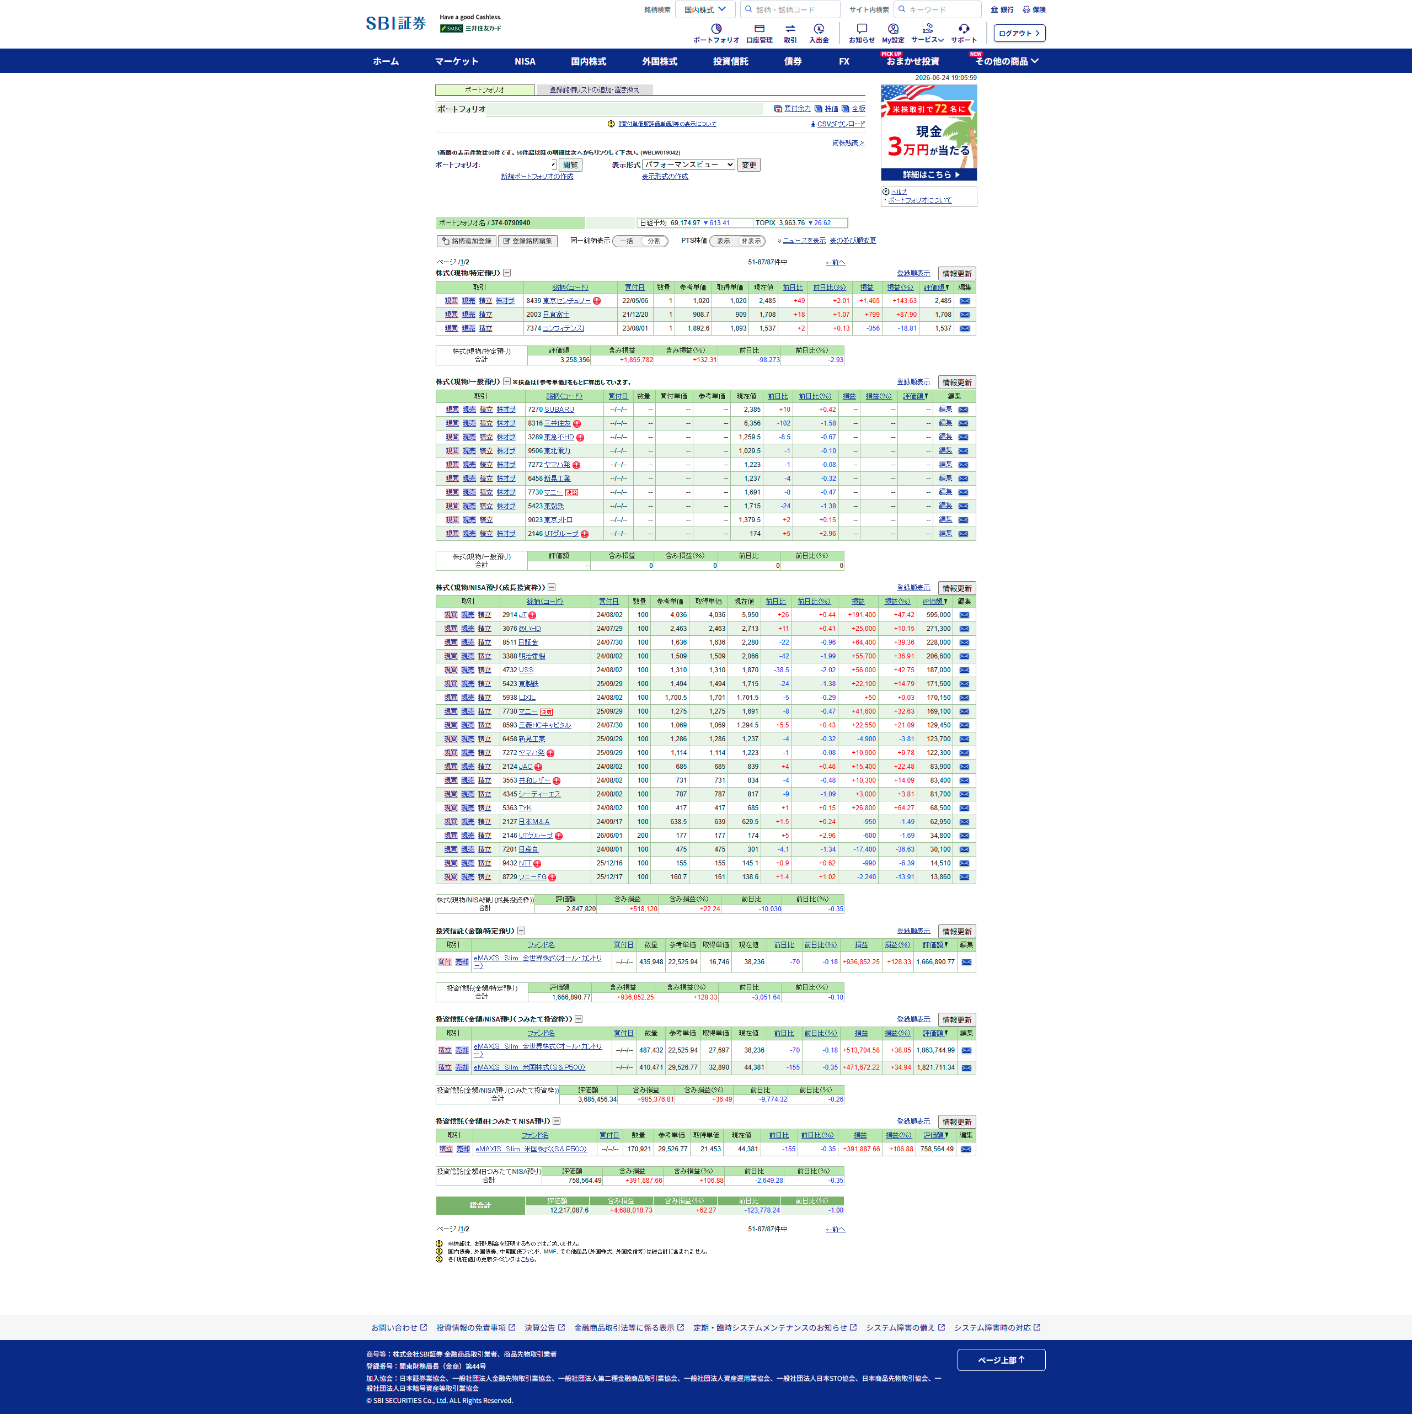The height and width of the screenshot is (1414, 1412).
Task: Go to 保険 insurance icon link
Action: (1034, 9)
